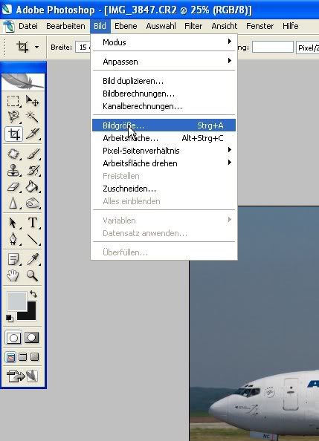Switch to Quick Mask mode
The height and width of the screenshot is (441, 319).
pyautogui.click(x=31, y=338)
